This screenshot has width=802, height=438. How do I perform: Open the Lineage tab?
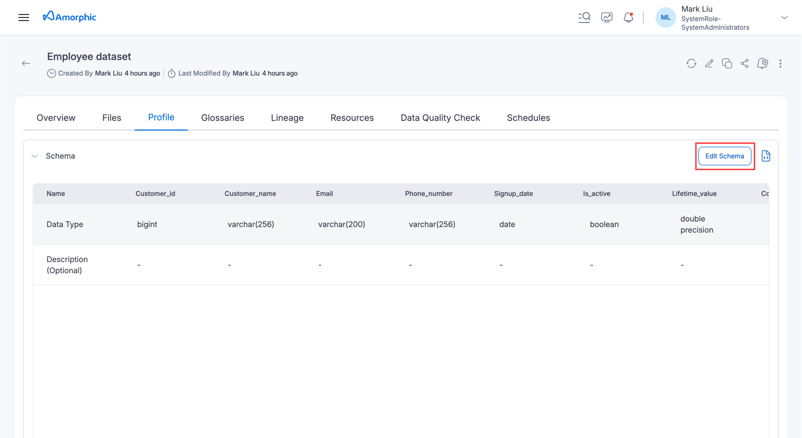[x=287, y=118]
